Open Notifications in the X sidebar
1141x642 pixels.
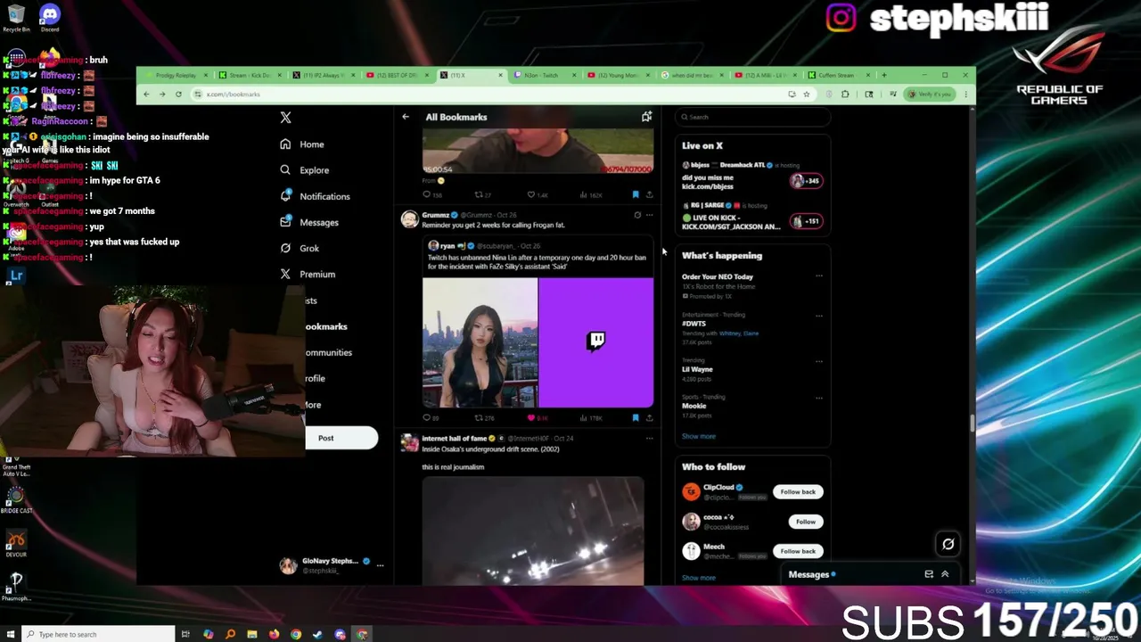tap(315, 196)
